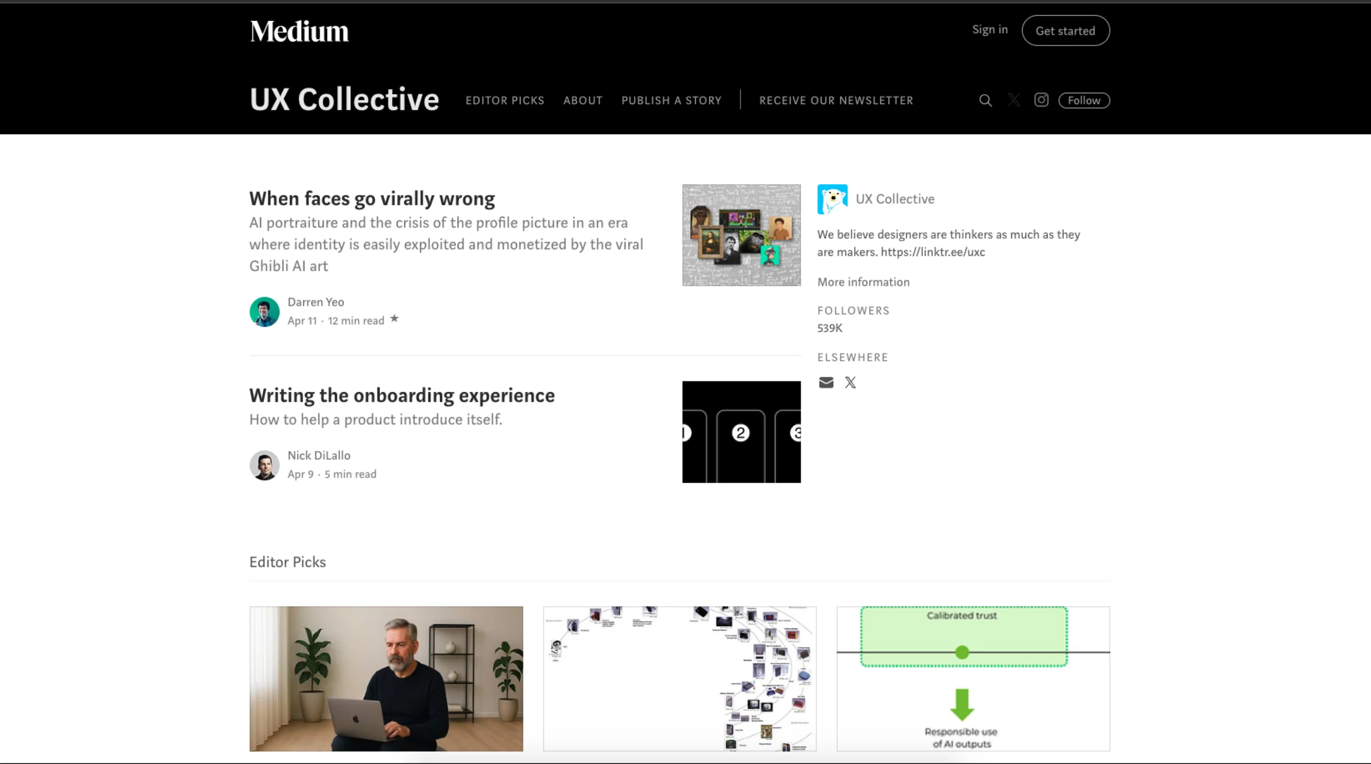Screen dimensions: 1371x764
Task: Click the UX Collective header title
Action: [344, 100]
